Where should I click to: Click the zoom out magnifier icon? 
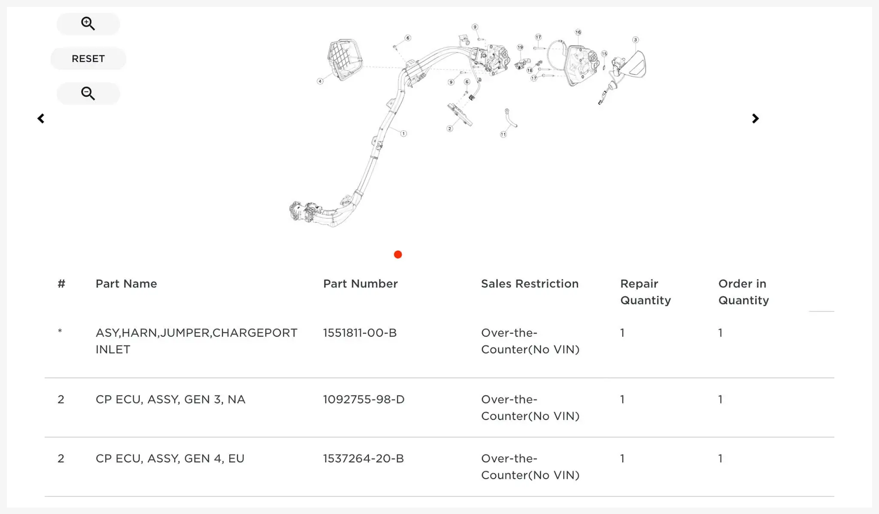point(88,93)
